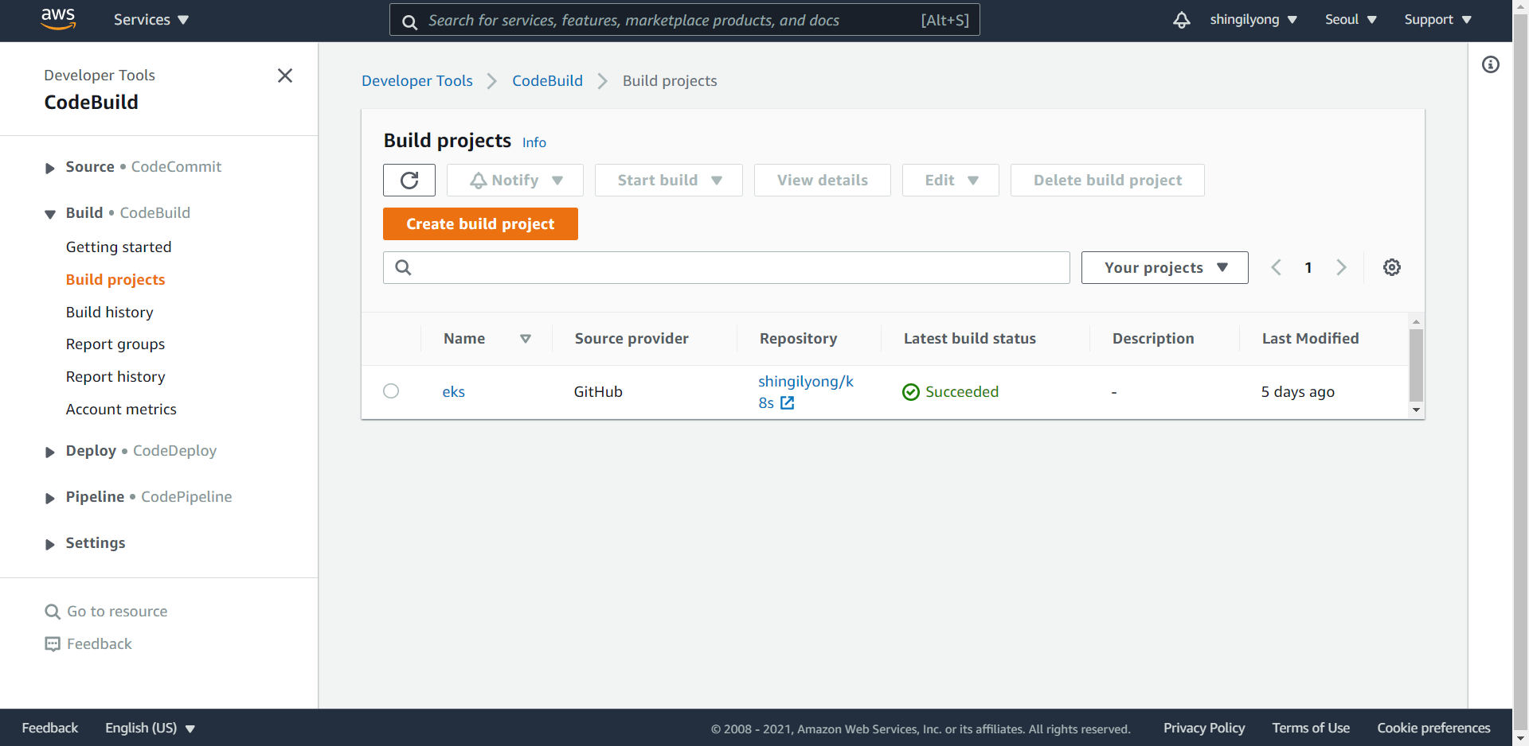Screen dimensions: 1529x746
Task: Open Build projects in sidebar
Action: pyautogui.click(x=115, y=280)
